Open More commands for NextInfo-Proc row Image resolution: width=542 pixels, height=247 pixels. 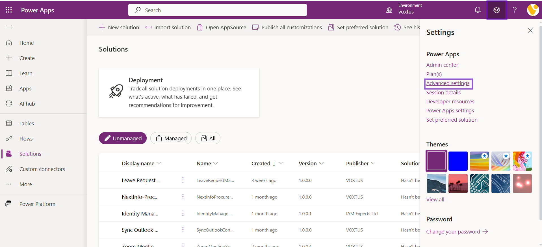tap(183, 197)
